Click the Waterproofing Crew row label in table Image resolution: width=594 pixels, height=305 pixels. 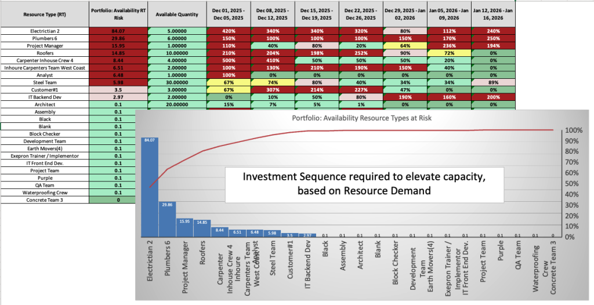point(45,193)
